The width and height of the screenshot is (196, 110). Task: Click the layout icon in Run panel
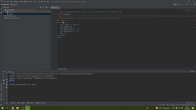[4, 80]
